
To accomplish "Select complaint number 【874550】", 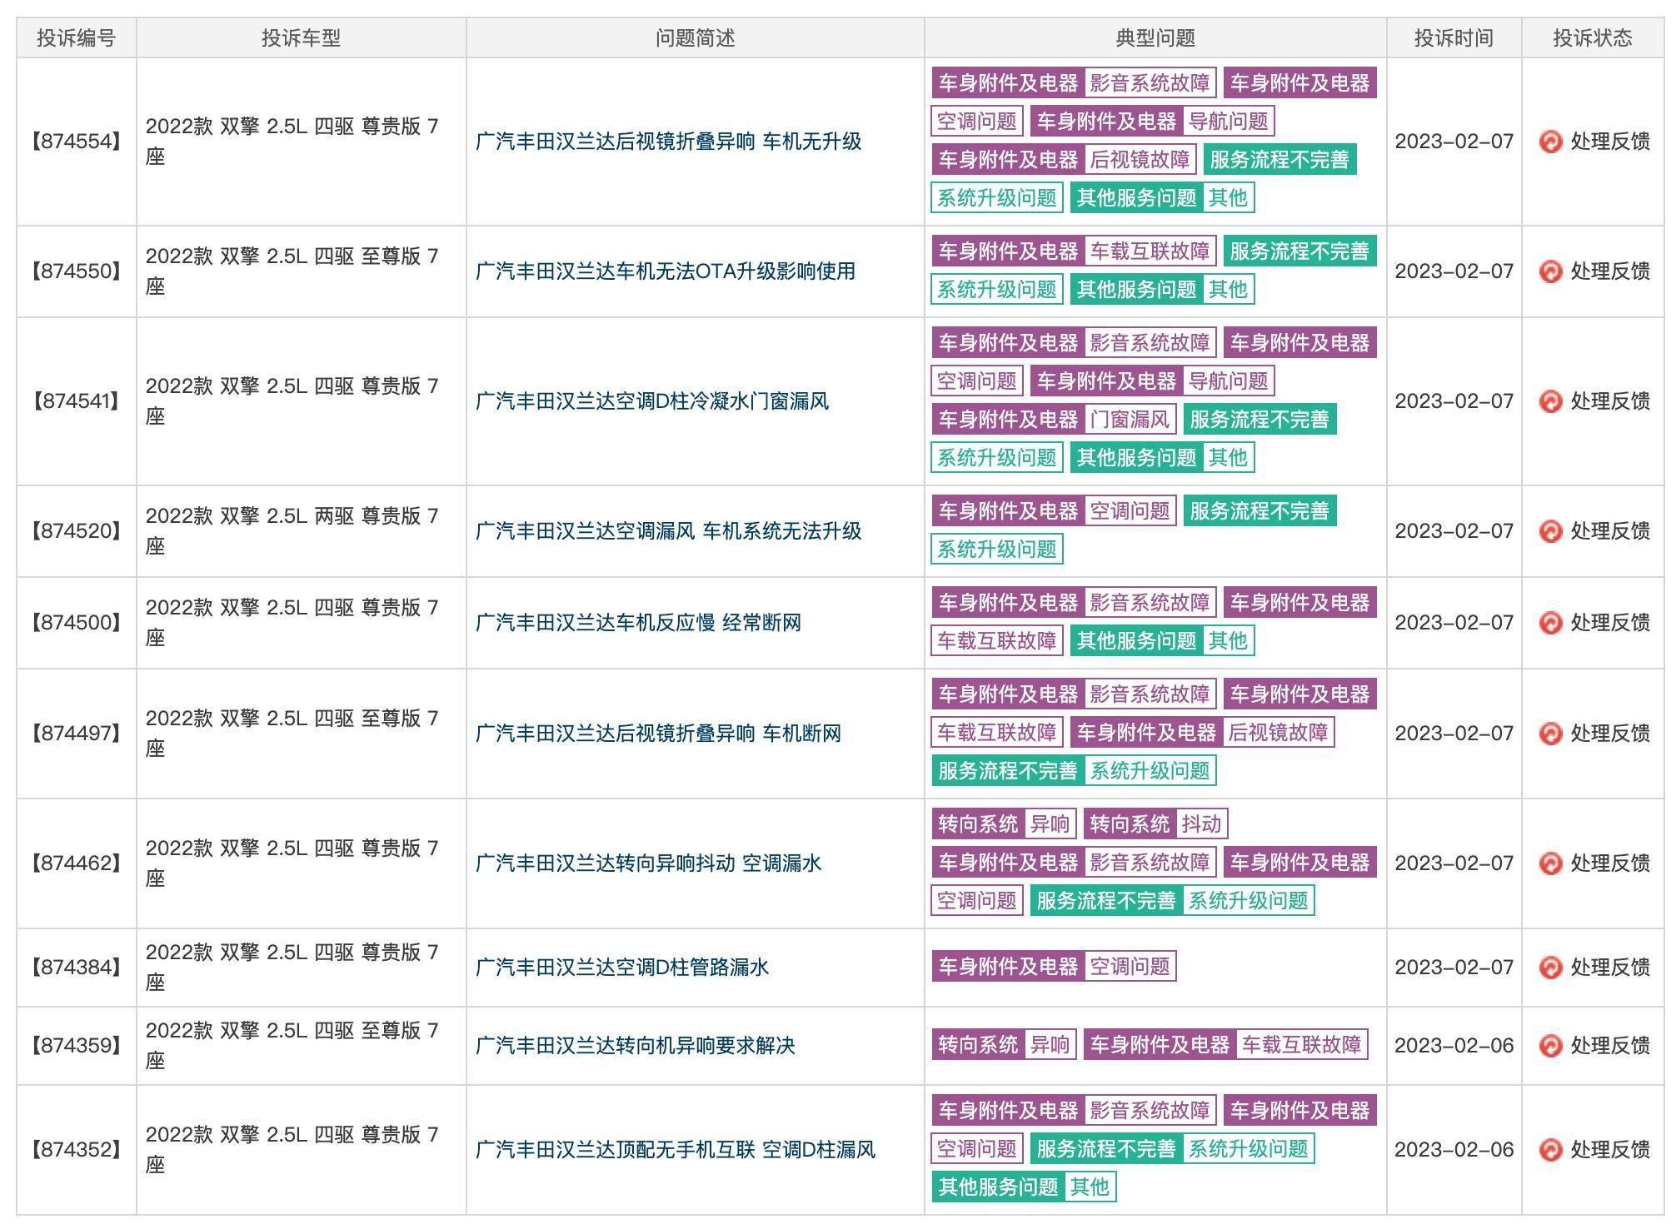I will (77, 271).
